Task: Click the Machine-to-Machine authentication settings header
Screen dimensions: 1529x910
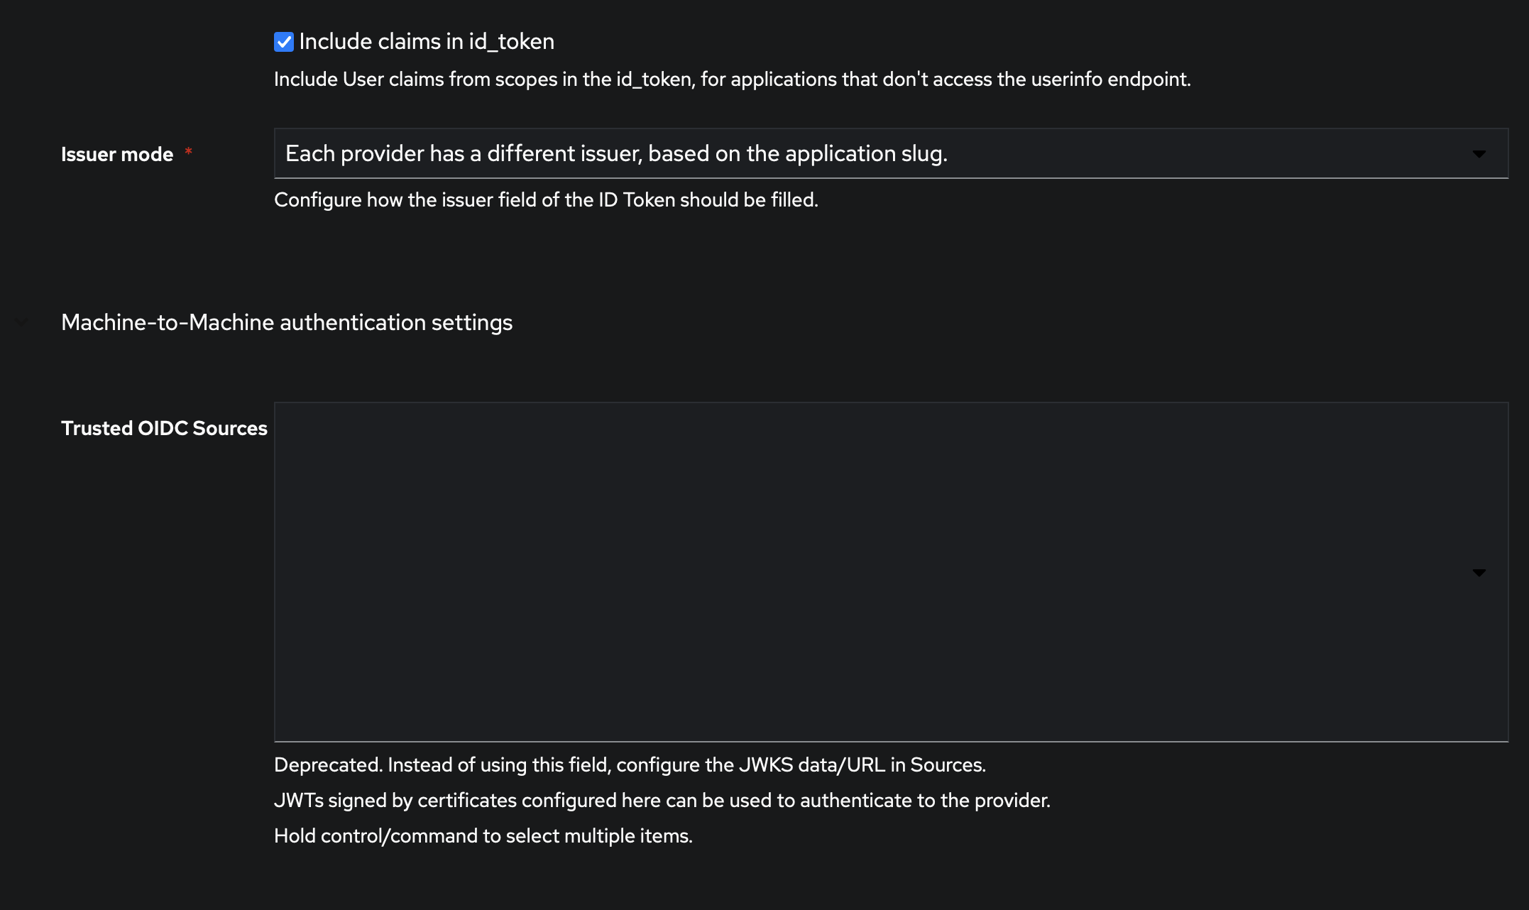Action: click(287, 323)
